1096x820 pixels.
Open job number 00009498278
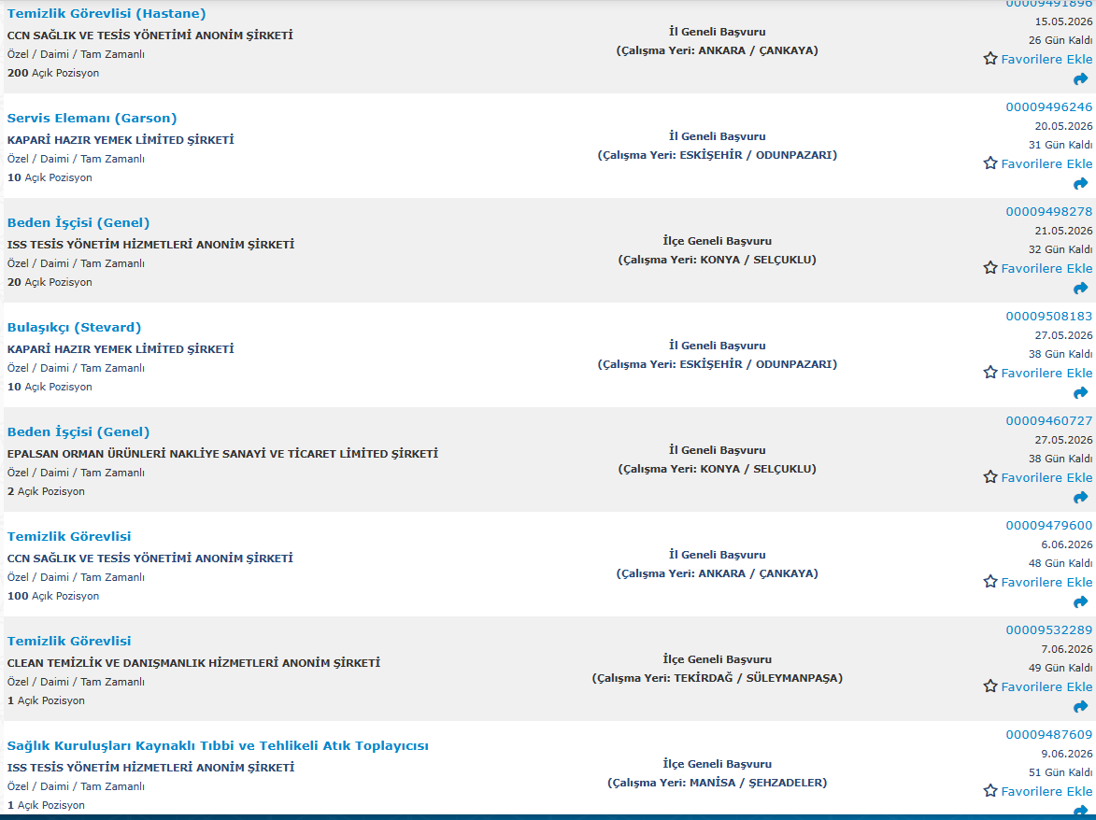[x=1048, y=212]
